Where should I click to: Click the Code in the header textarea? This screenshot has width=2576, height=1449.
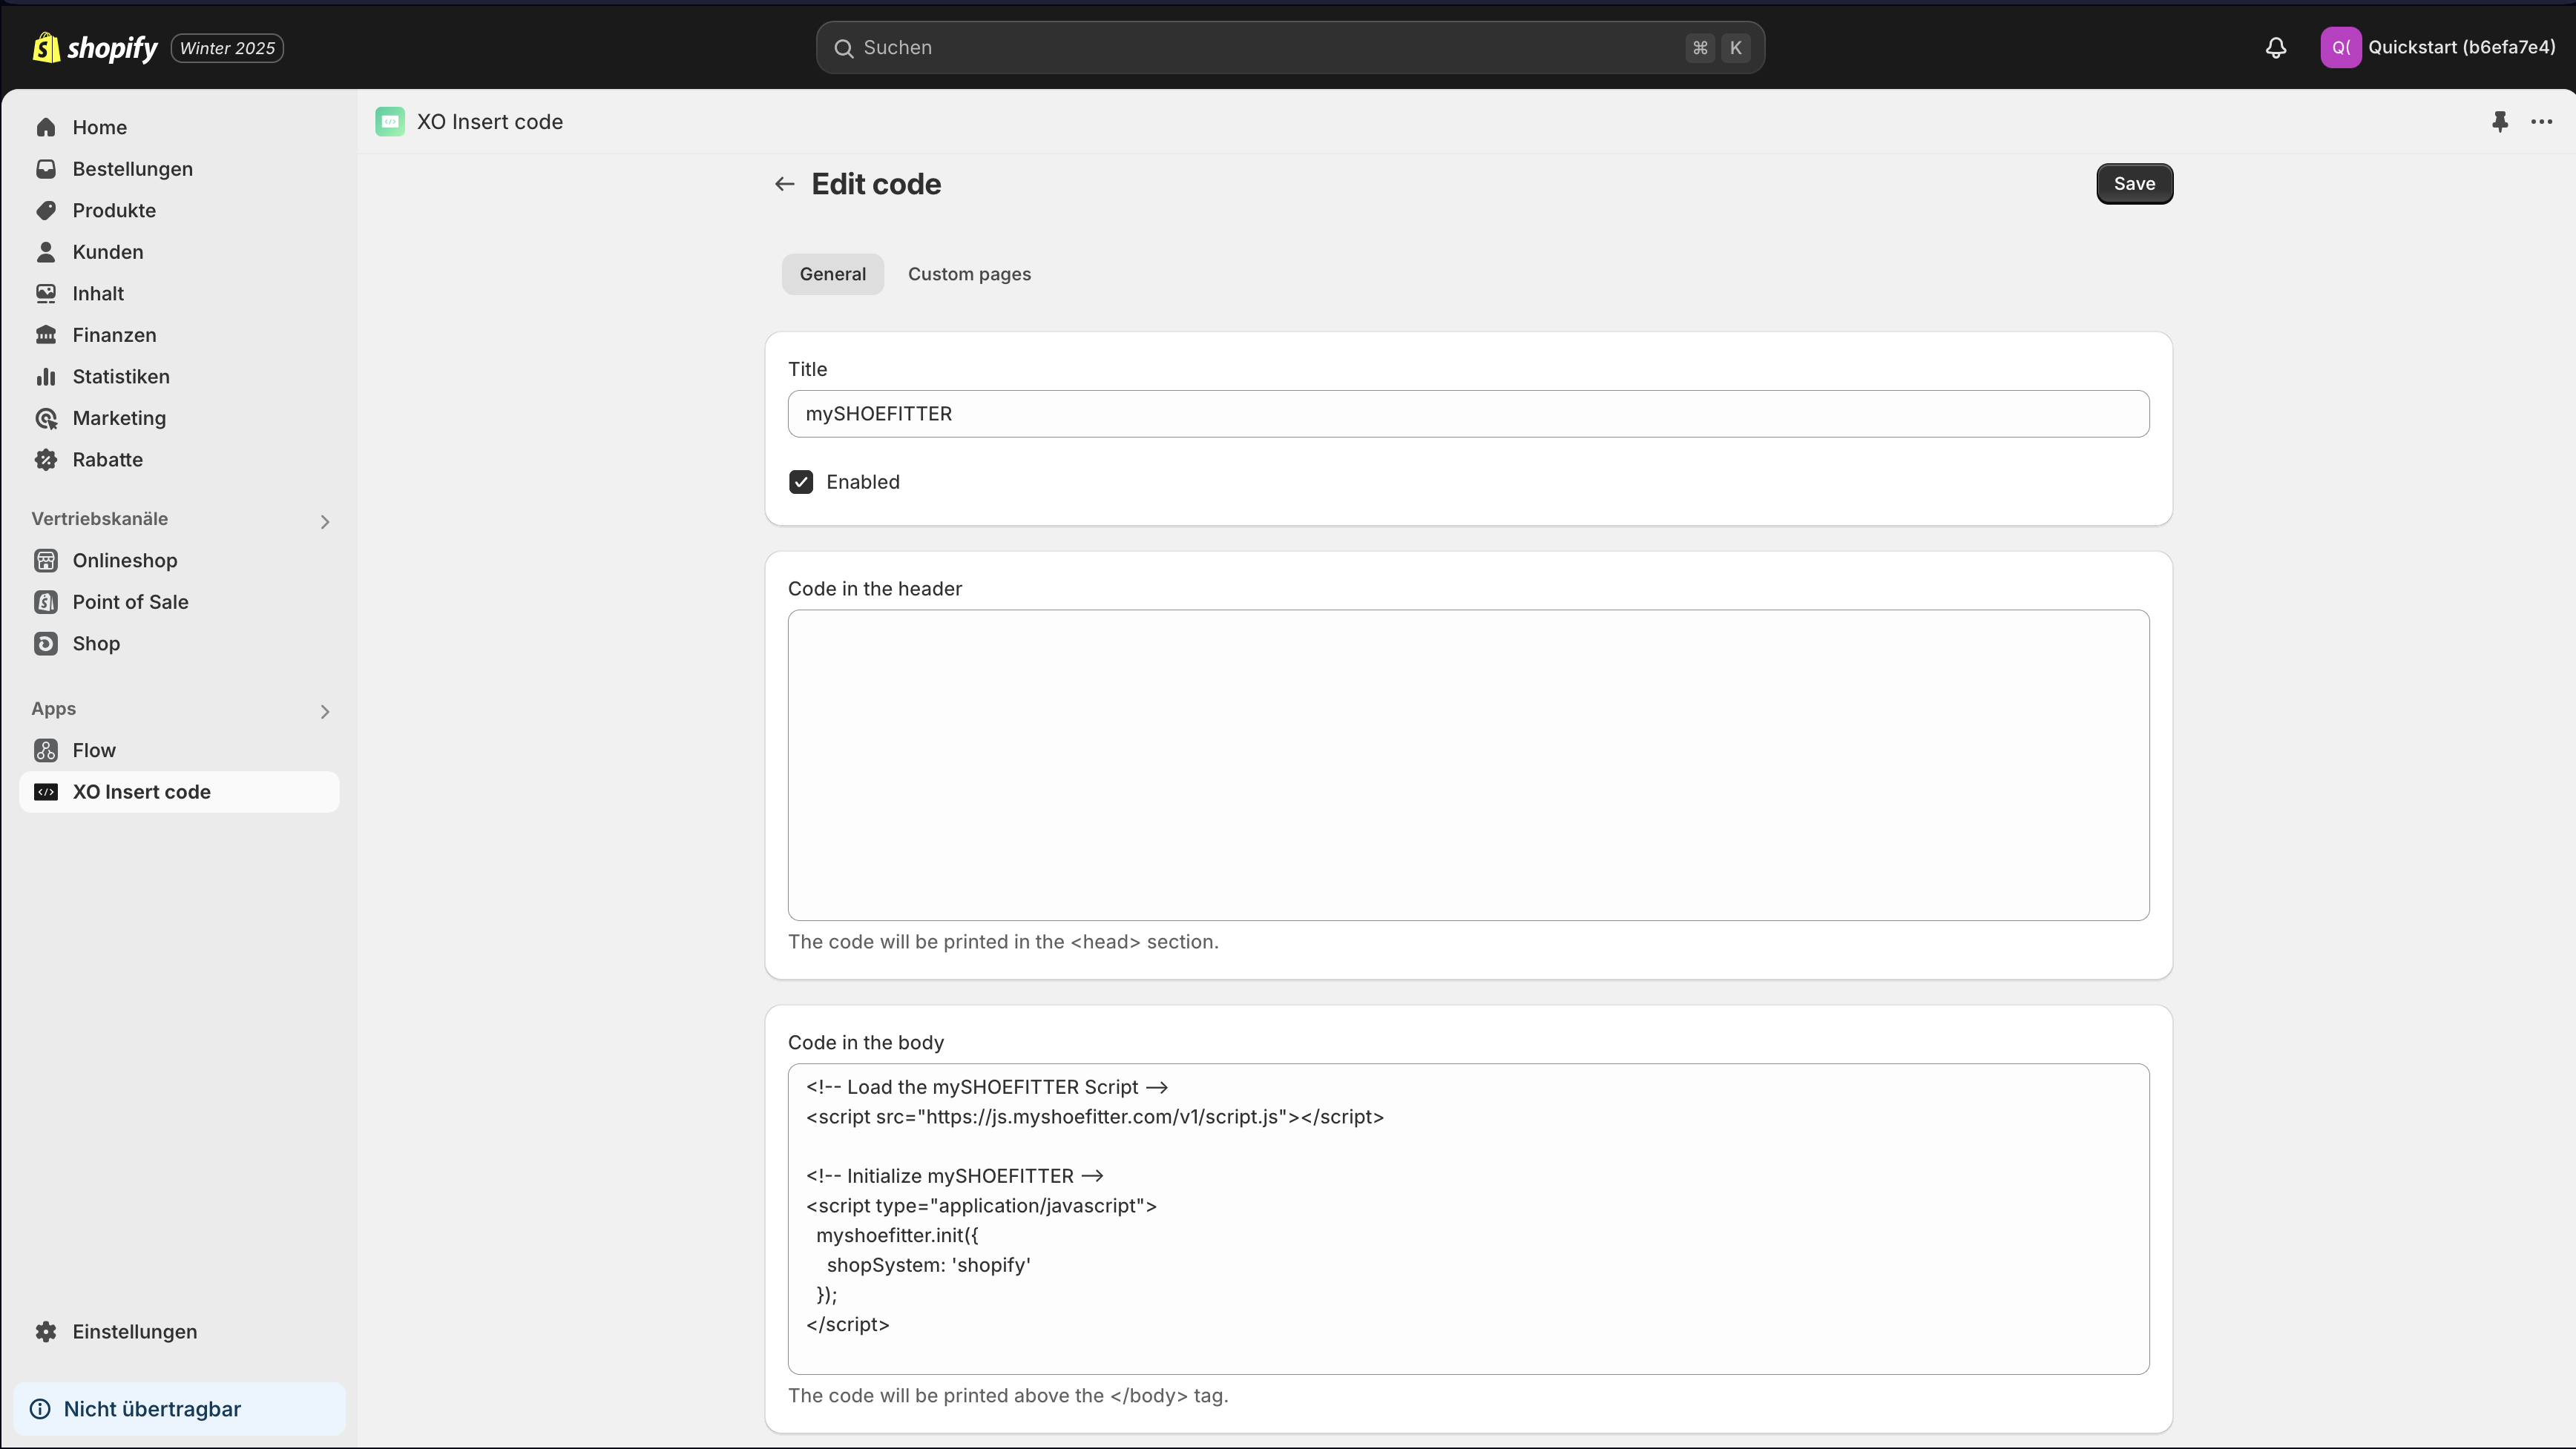1468,765
